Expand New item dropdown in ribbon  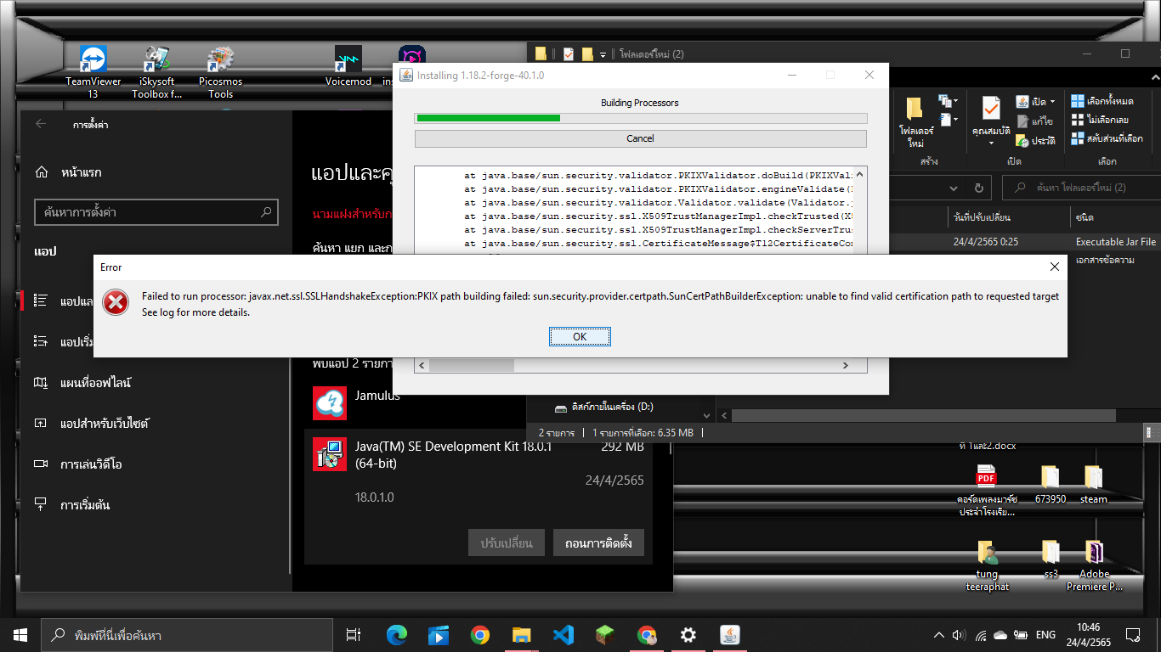click(948, 102)
